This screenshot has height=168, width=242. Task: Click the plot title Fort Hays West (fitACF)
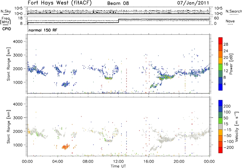pyautogui.click(x=60, y=3)
